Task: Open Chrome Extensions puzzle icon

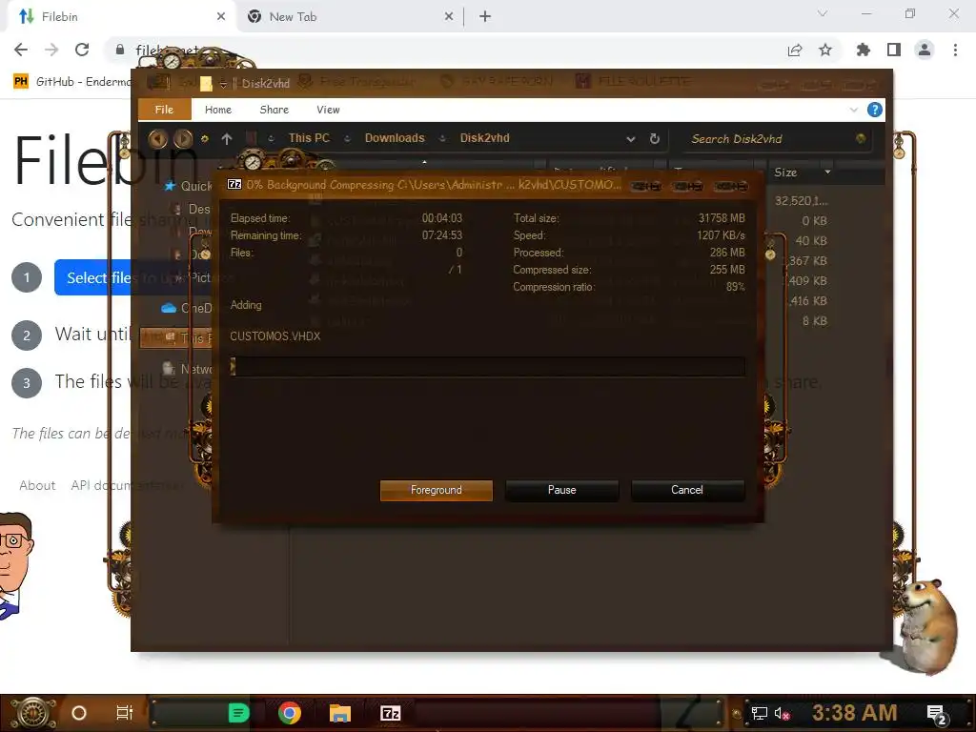Action: tap(863, 50)
